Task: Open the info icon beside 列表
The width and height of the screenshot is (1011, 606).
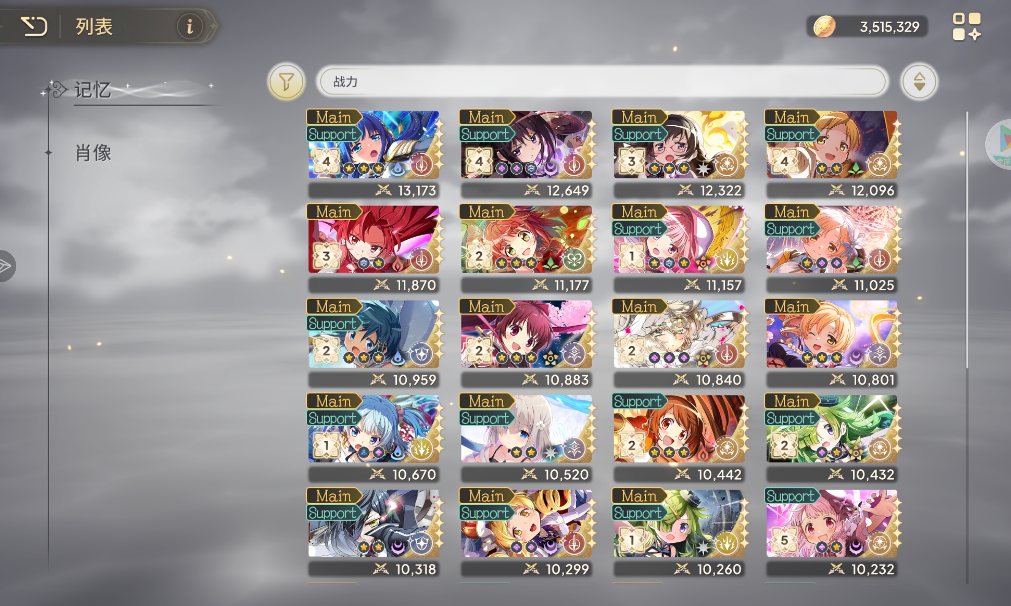Action: (190, 26)
